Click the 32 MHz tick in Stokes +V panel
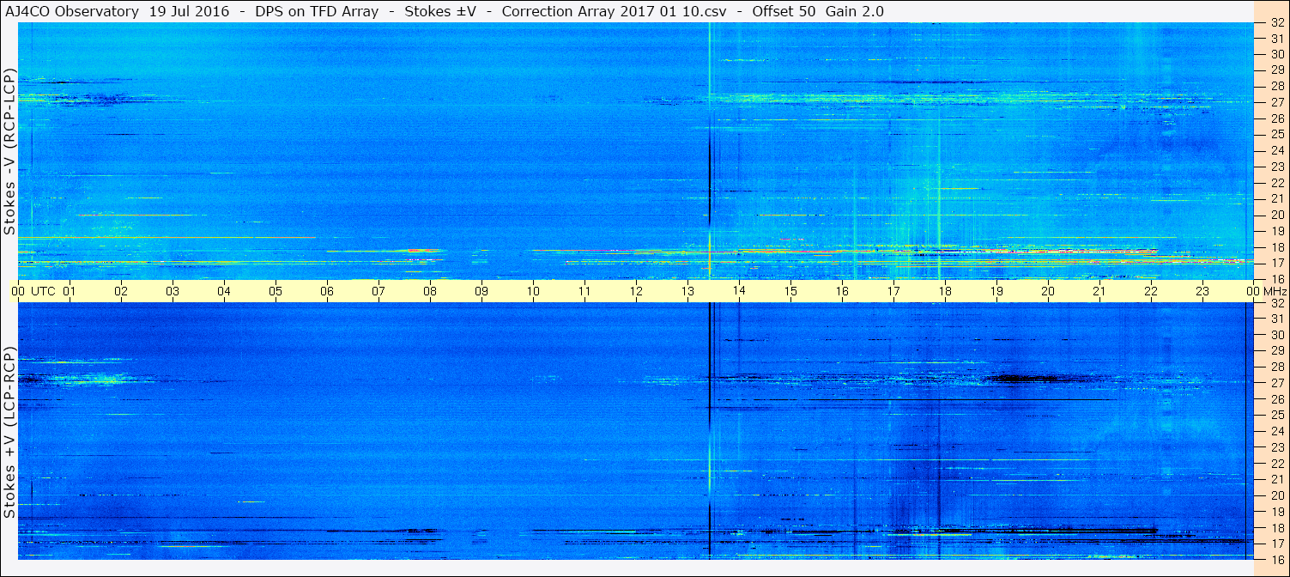This screenshot has height=577, width=1290. [x=1277, y=303]
